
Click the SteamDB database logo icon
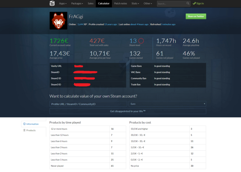tap(52, 3)
